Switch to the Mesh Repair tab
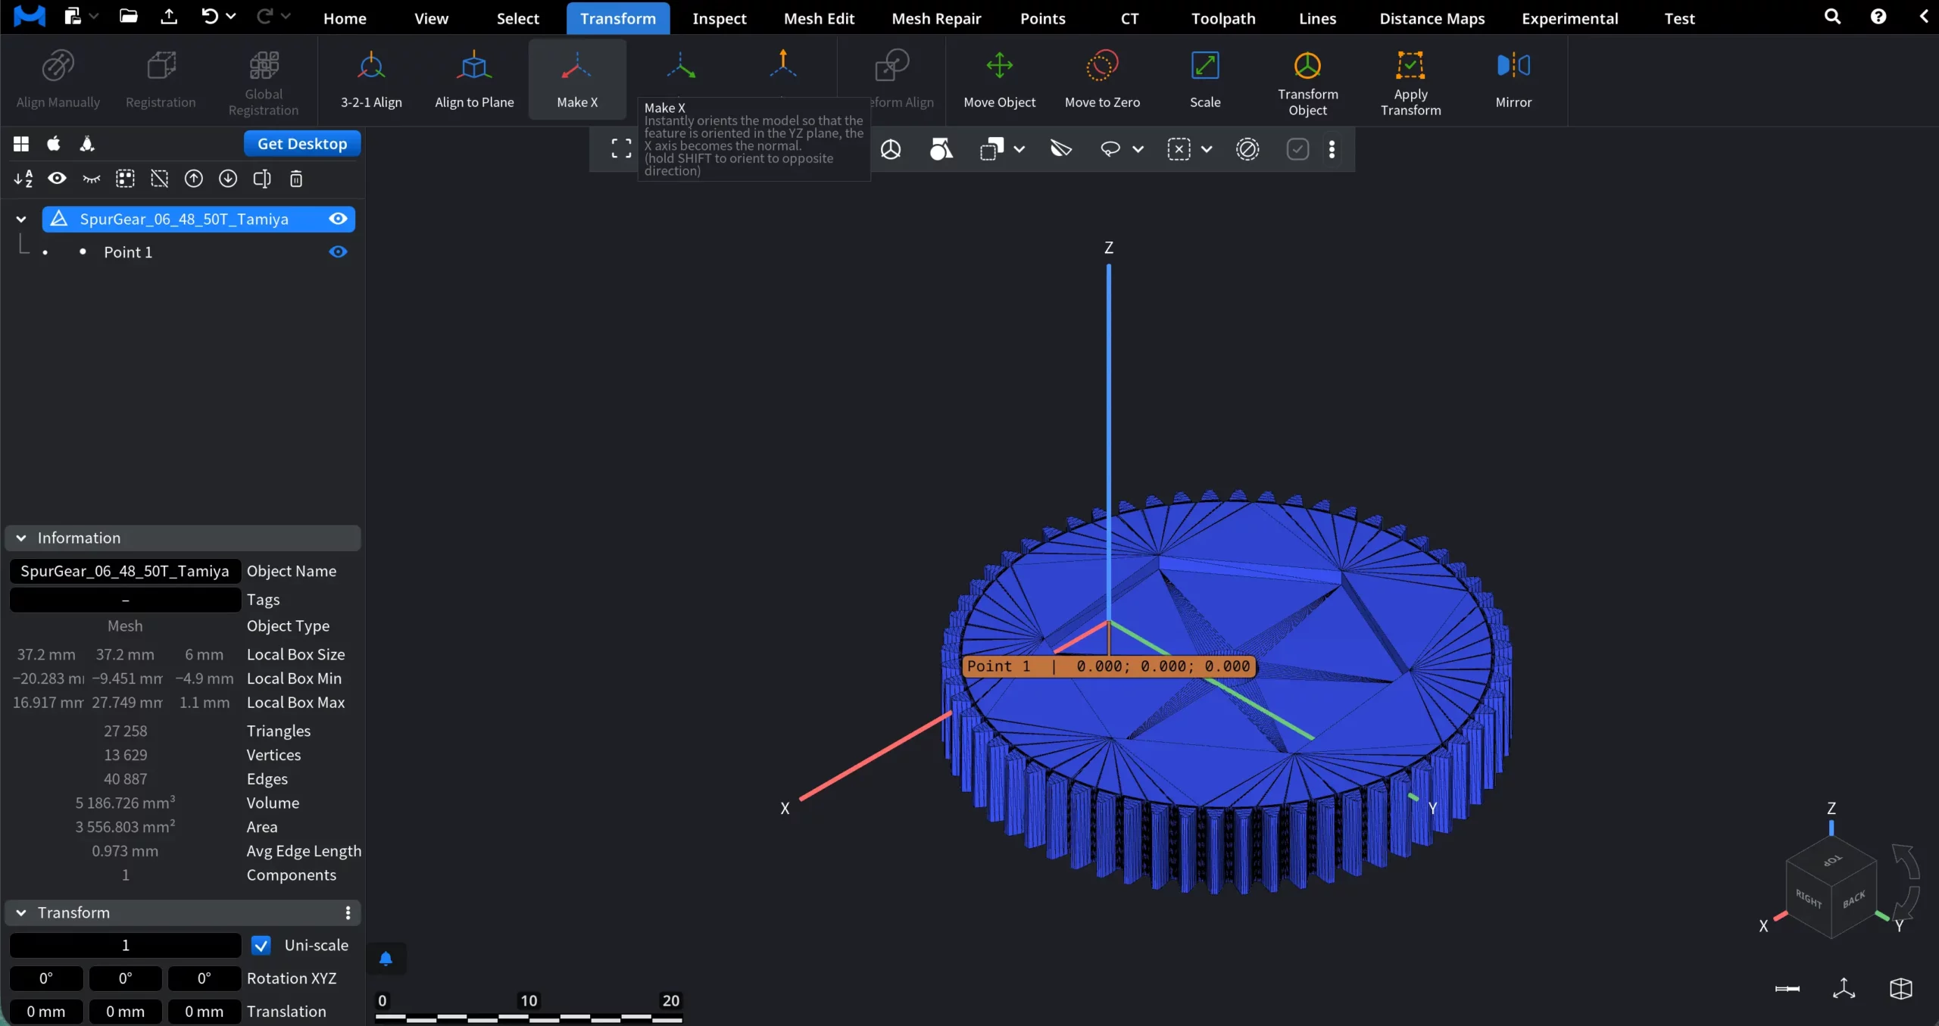Viewport: 1939px width, 1026px height. (x=935, y=18)
